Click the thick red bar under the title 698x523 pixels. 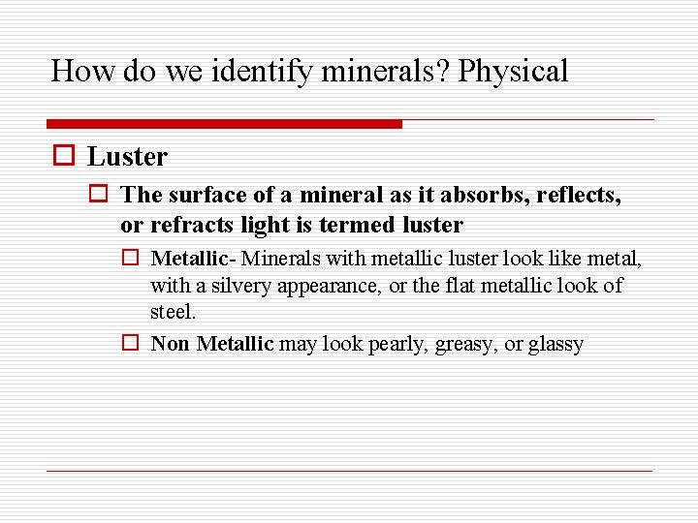coord(224,124)
